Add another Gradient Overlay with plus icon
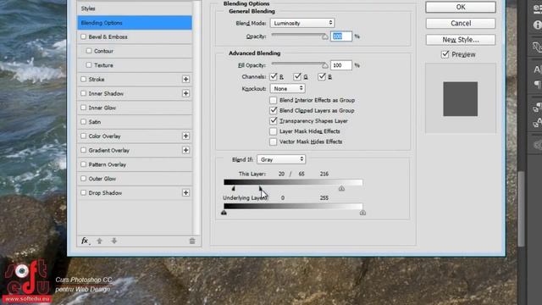This screenshot has height=305, width=542. (185, 150)
